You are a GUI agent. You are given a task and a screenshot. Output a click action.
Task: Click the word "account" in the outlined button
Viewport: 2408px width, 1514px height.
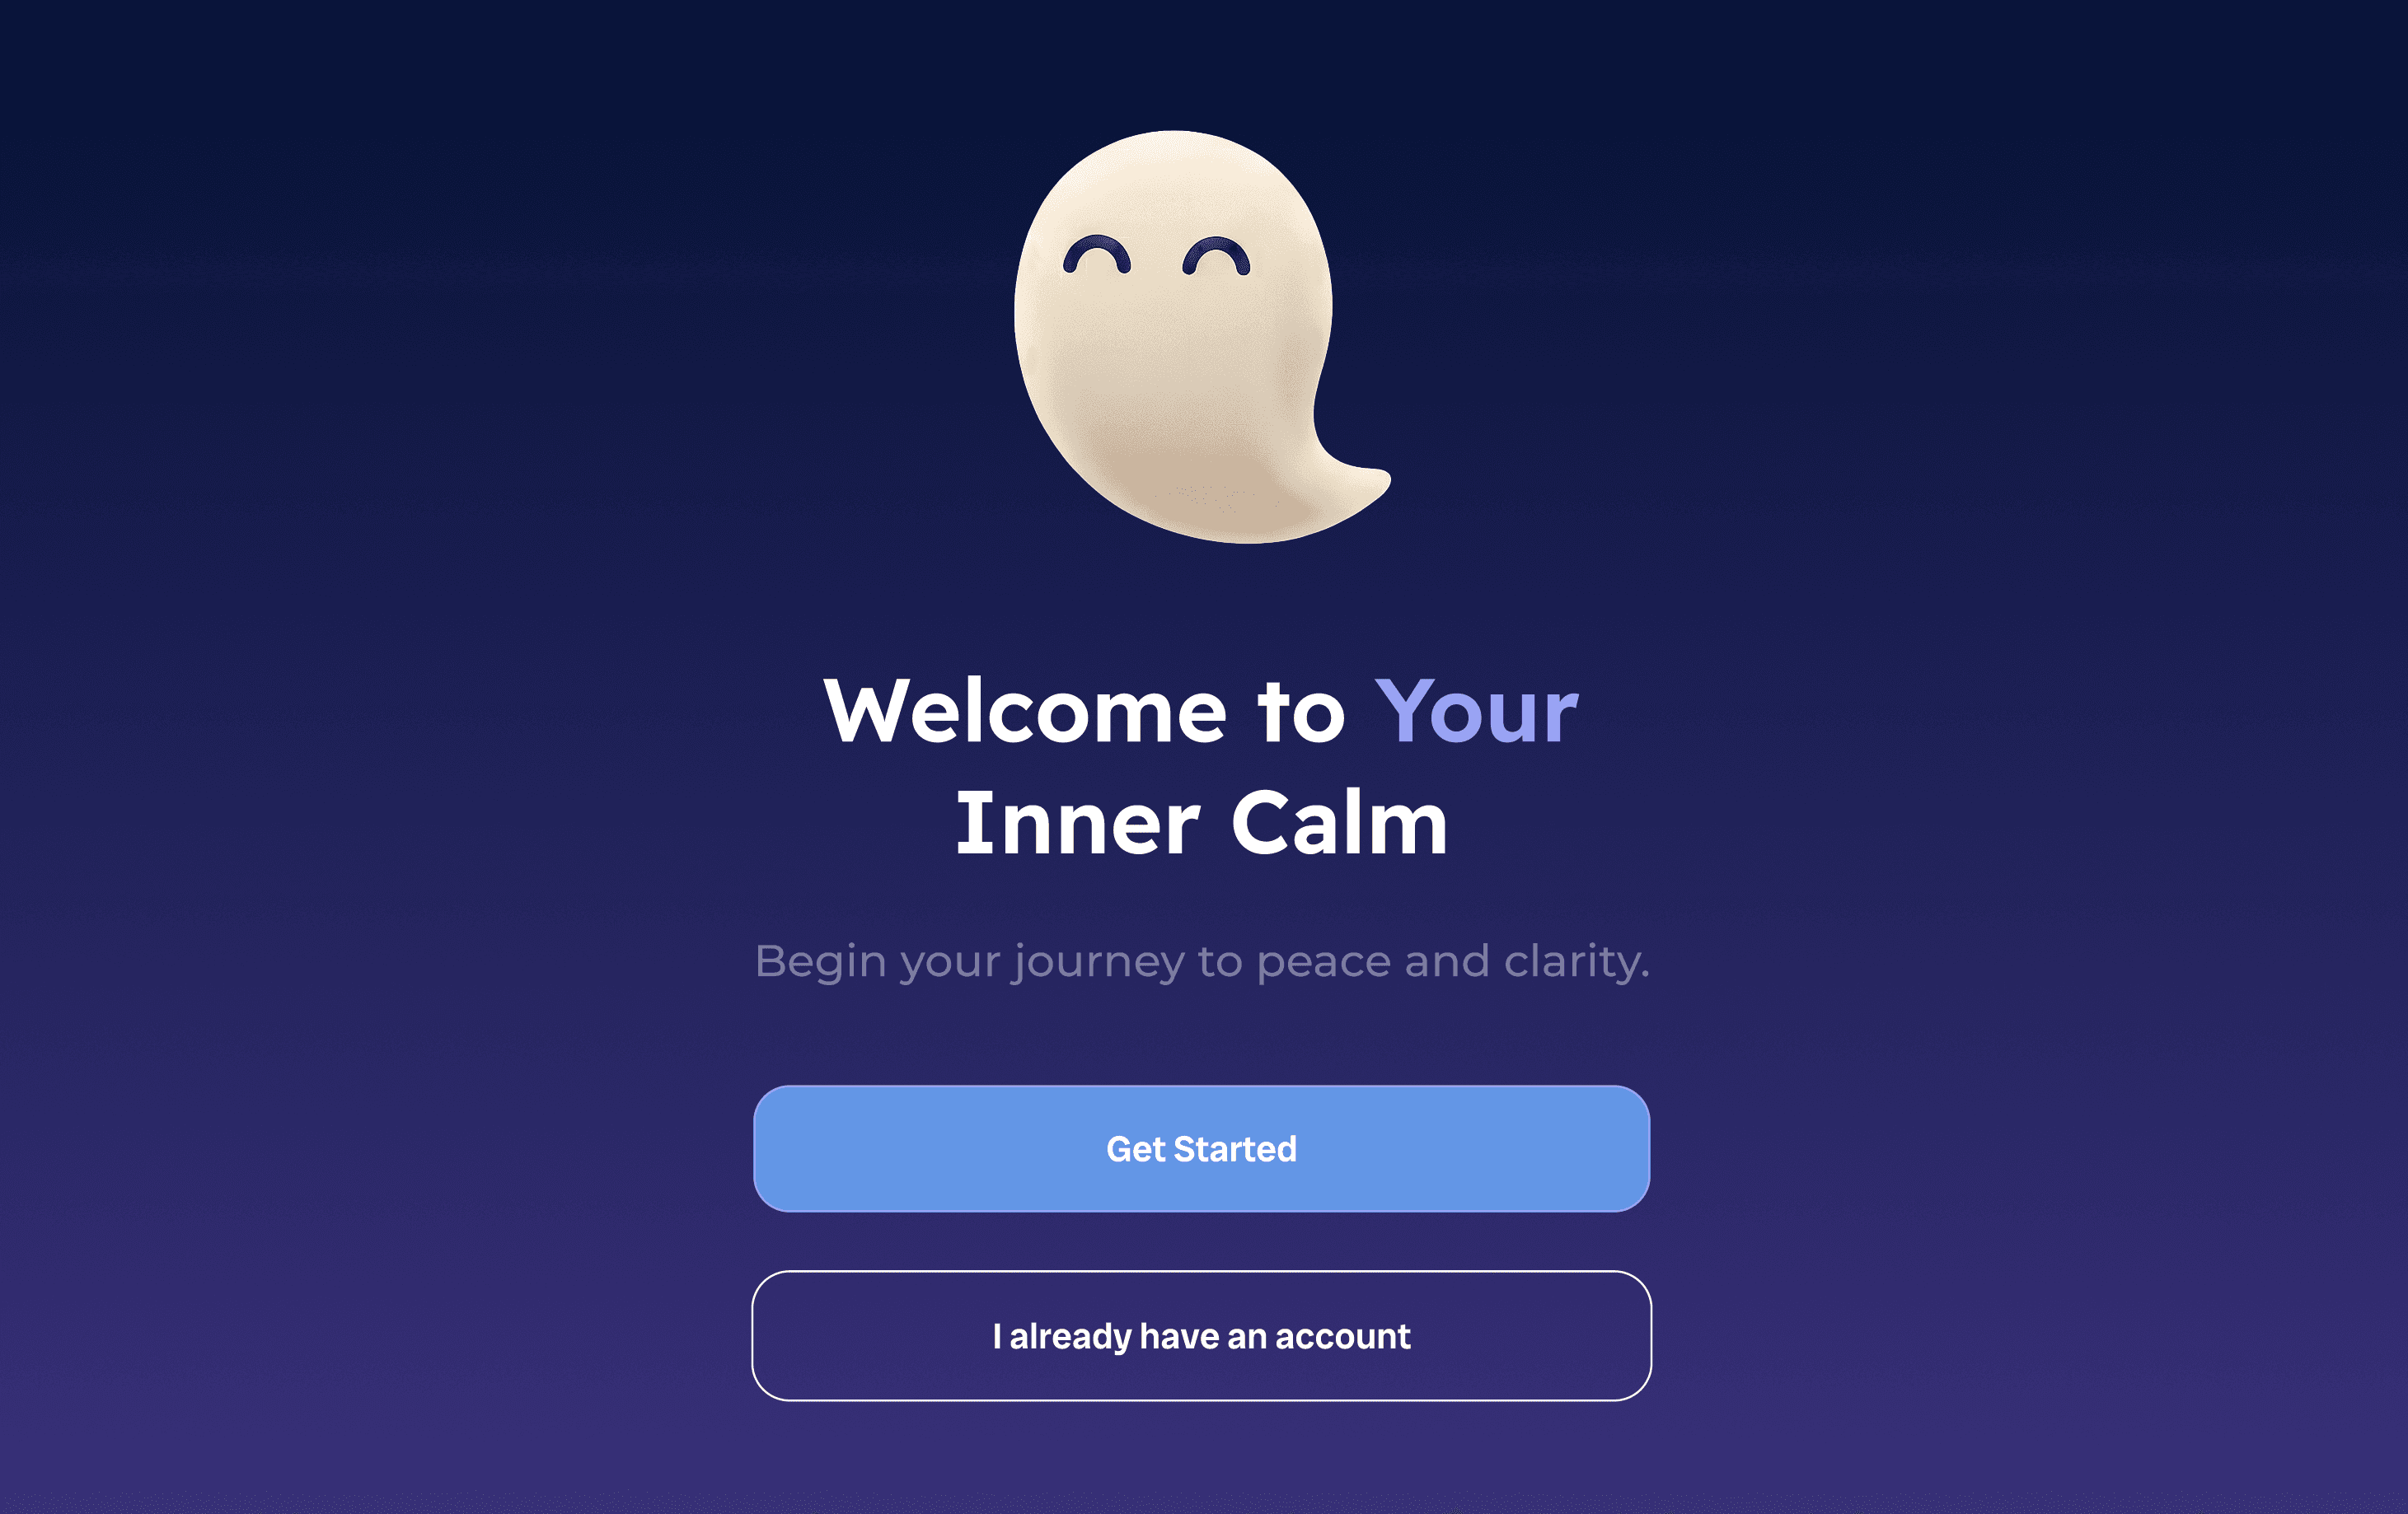(x=1342, y=1336)
